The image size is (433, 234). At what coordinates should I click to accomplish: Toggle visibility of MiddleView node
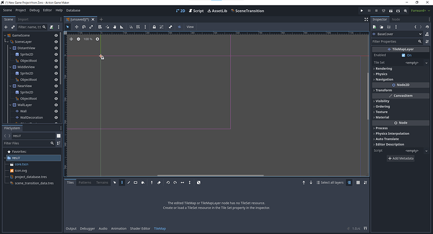pos(56,67)
